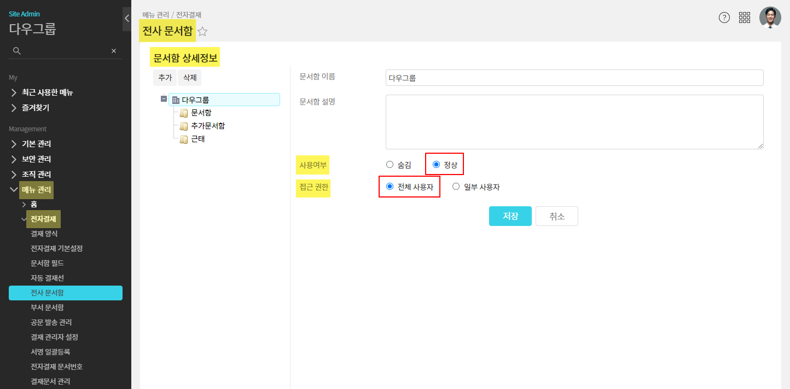Clear sidebar search with the X icon
This screenshot has height=389, width=790.
tap(114, 51)
